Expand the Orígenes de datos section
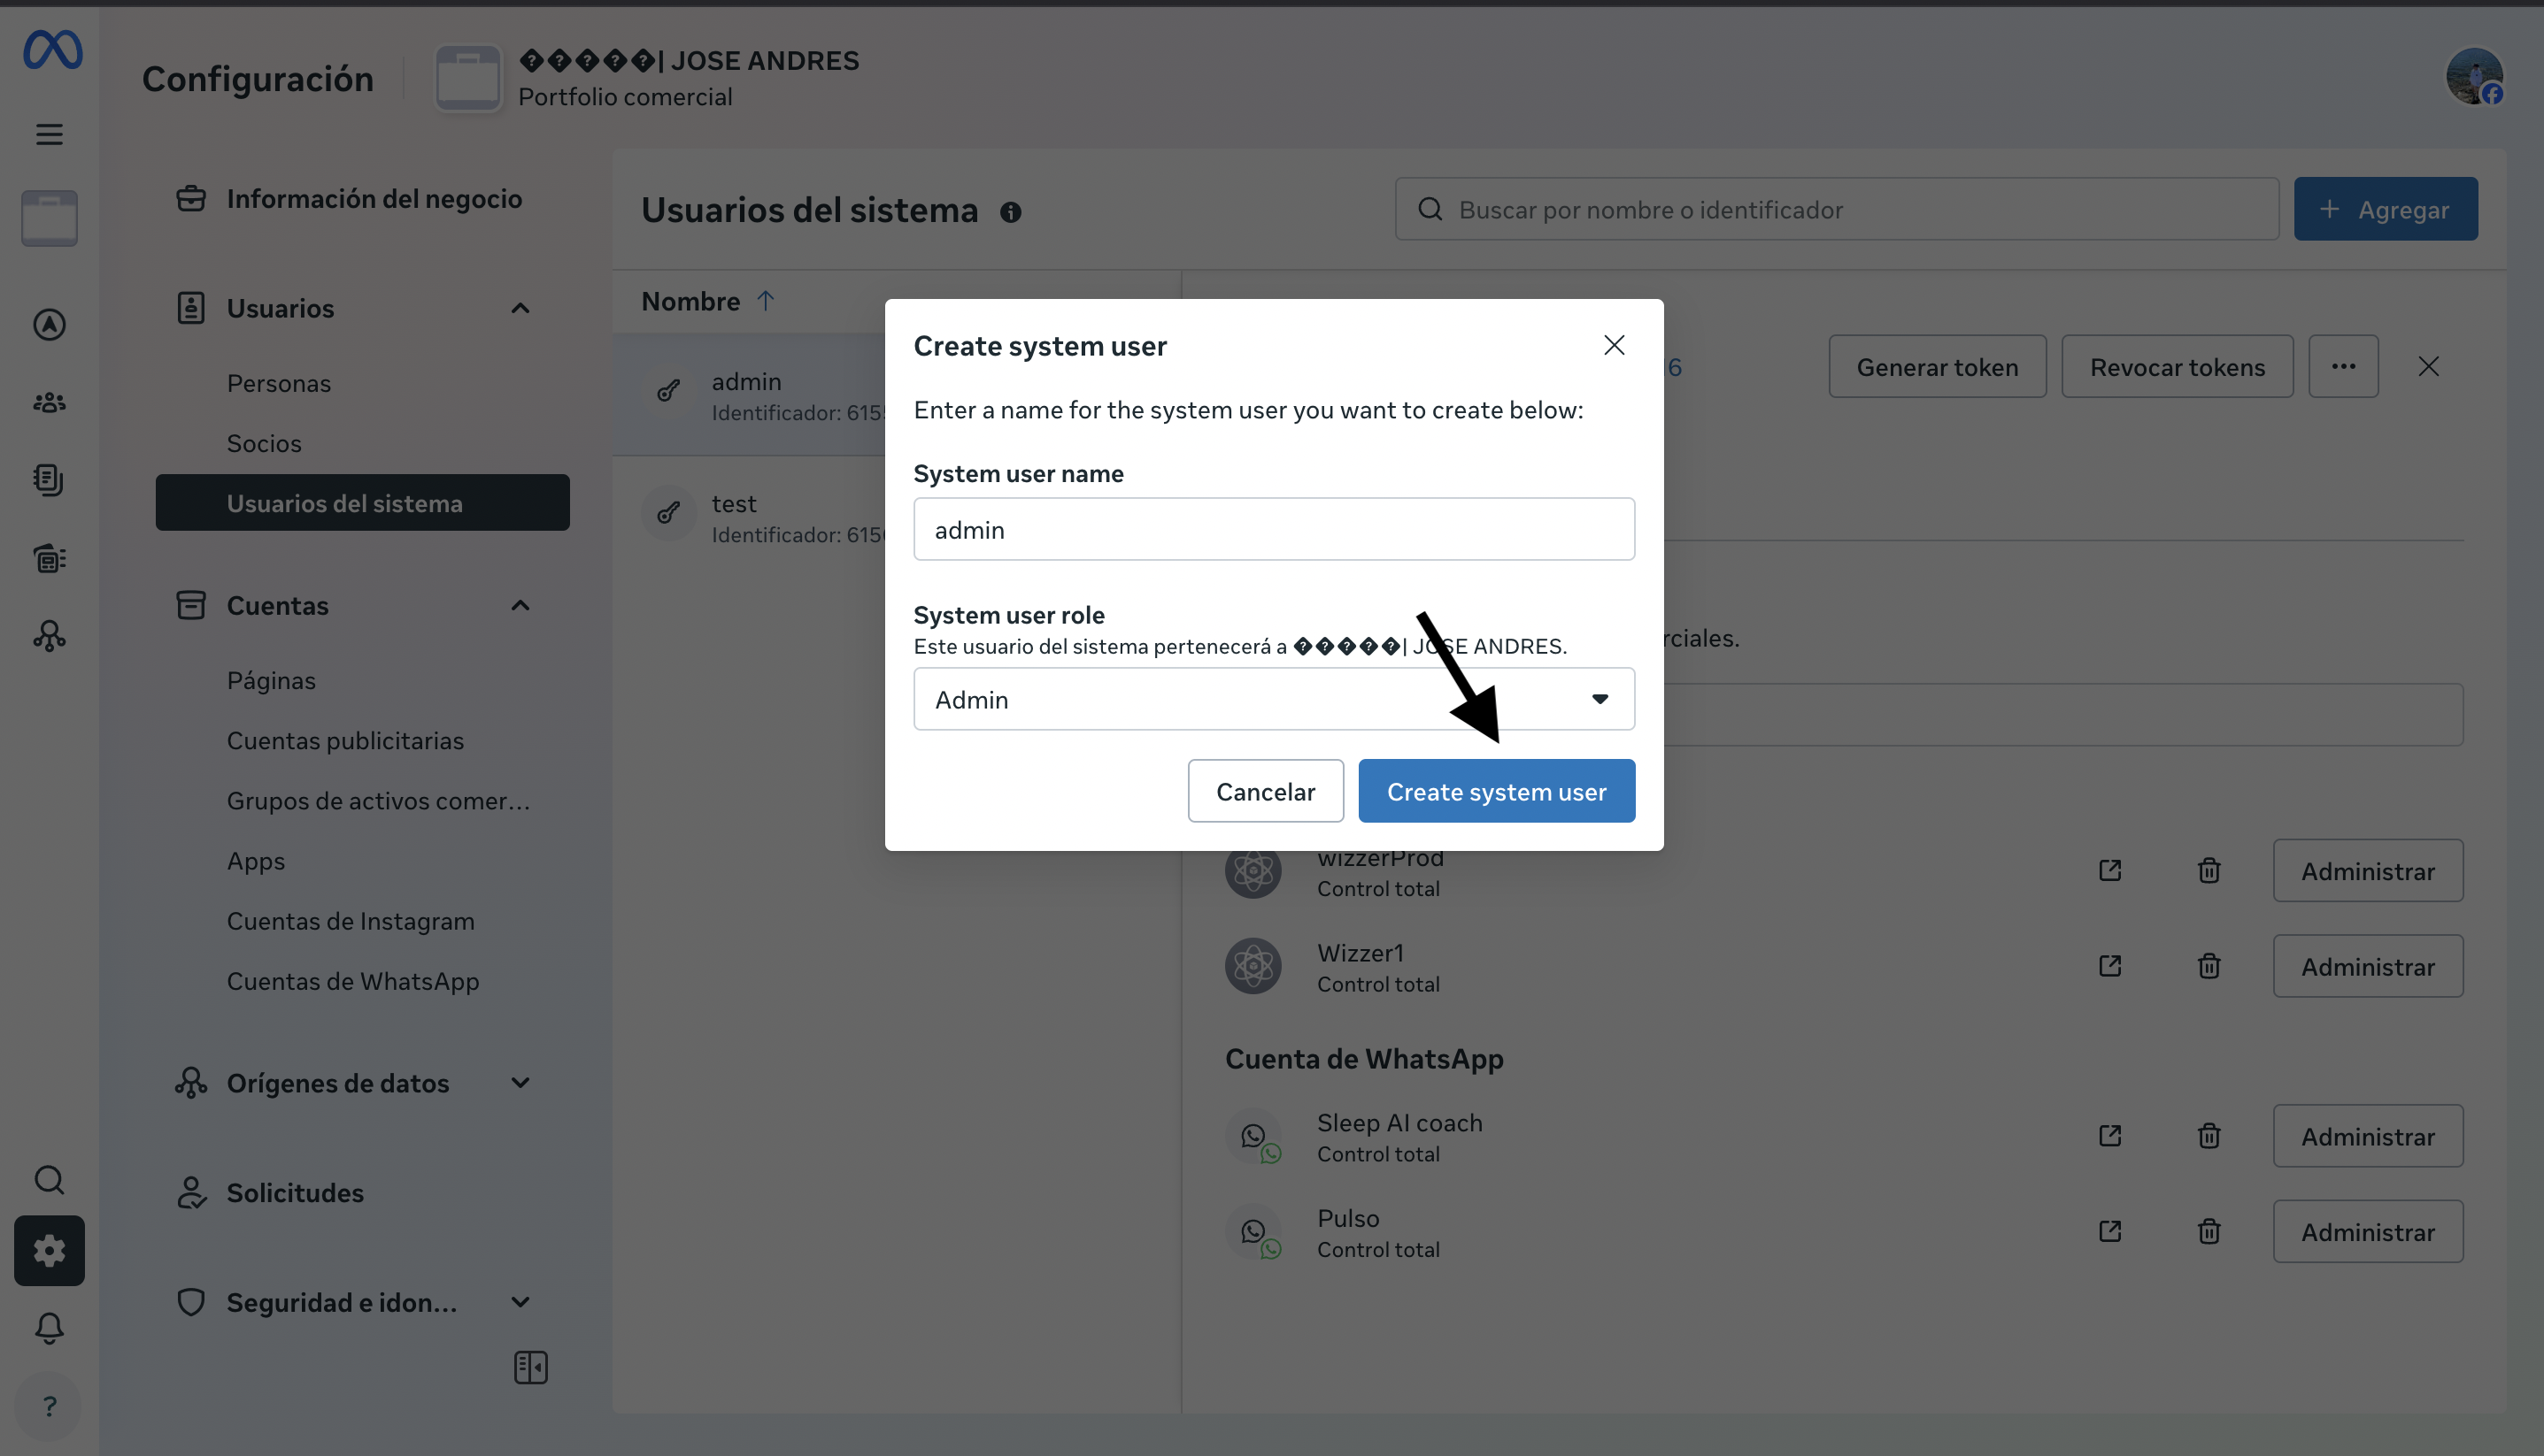 point(520,1083)
